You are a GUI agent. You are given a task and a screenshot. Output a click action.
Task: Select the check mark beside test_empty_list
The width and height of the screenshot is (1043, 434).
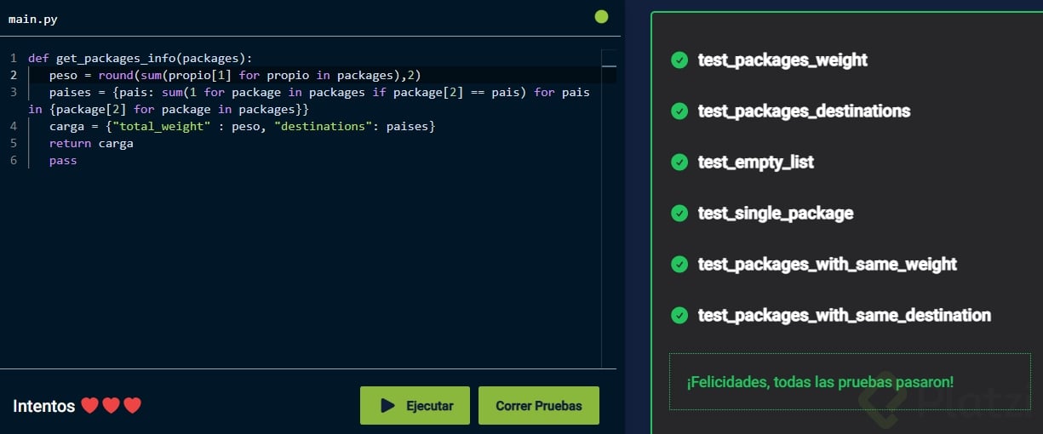click(679, 163)
